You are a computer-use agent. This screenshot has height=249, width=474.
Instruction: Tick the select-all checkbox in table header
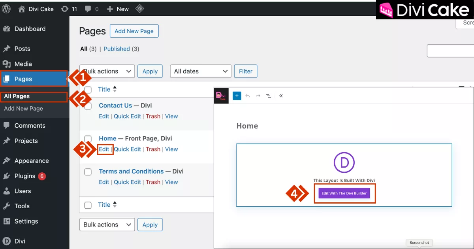88,90
